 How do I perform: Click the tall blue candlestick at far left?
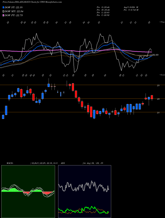pyautogui.click(x=6, y=110)
